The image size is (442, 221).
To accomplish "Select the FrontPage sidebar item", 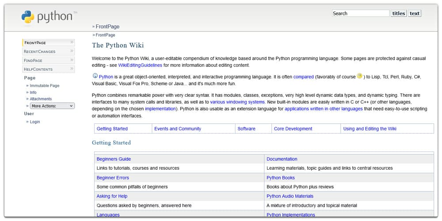I will pyautogui.click(x=49, y=42).
